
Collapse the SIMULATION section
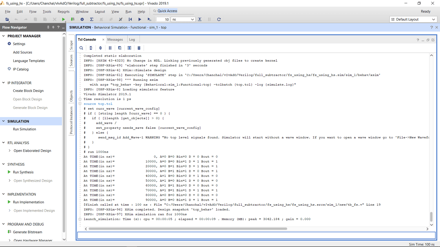coord(4,121)
